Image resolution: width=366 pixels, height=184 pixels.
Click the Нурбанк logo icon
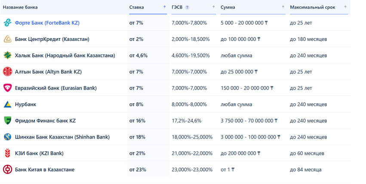[x=7, y=104]
